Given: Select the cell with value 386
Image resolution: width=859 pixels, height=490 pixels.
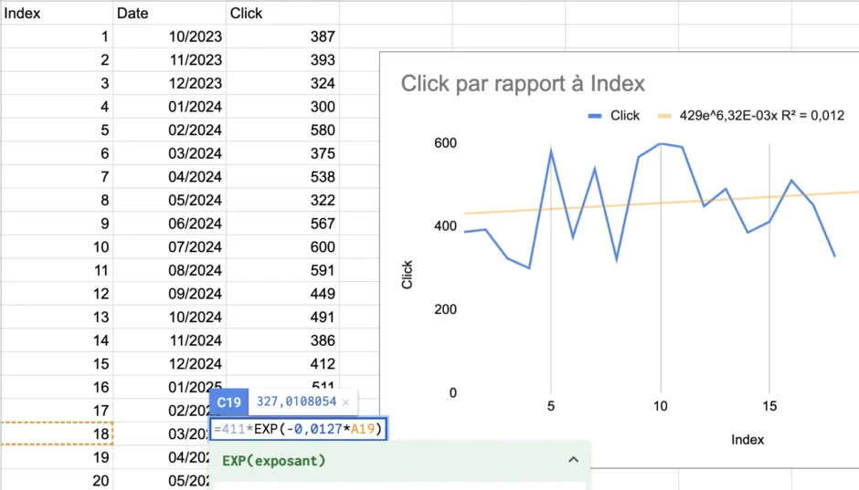Looking at the screenshot, I should pos(282,340).
